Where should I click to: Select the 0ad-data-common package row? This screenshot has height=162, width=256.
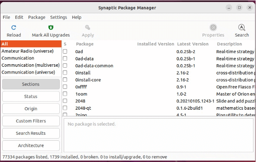coord(159,66)
